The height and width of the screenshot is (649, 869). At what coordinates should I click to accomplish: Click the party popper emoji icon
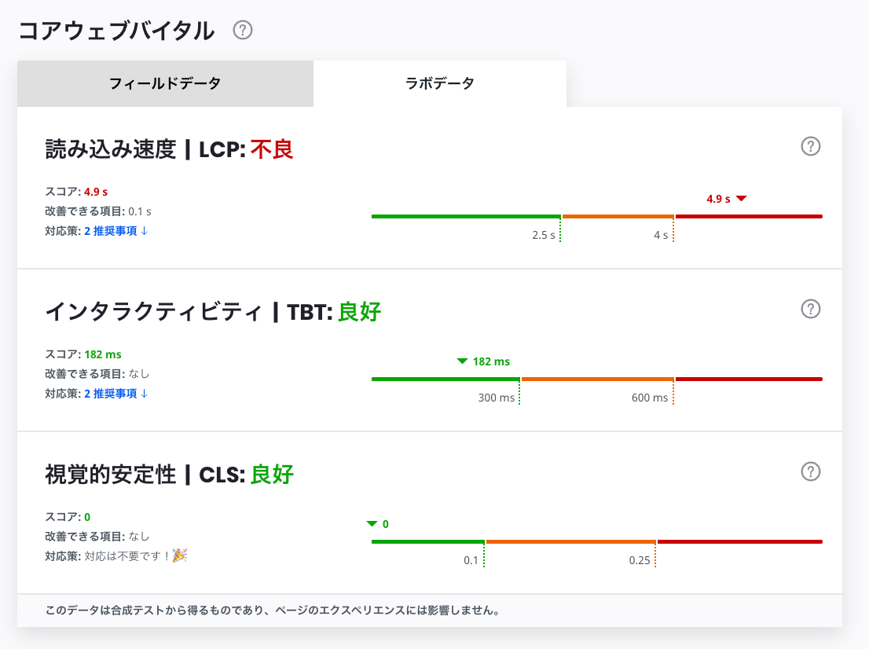click(180, 555)
